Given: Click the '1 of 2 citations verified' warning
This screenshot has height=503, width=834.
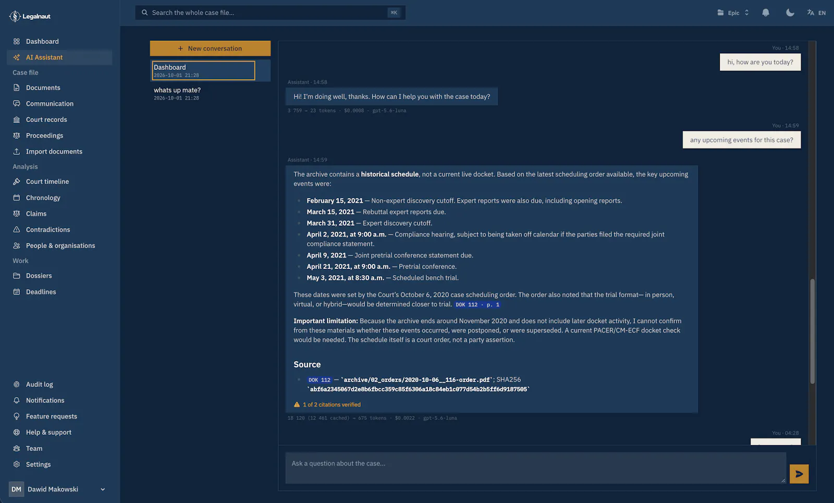Looking at the screenshot, I should (x=327, y=404).
